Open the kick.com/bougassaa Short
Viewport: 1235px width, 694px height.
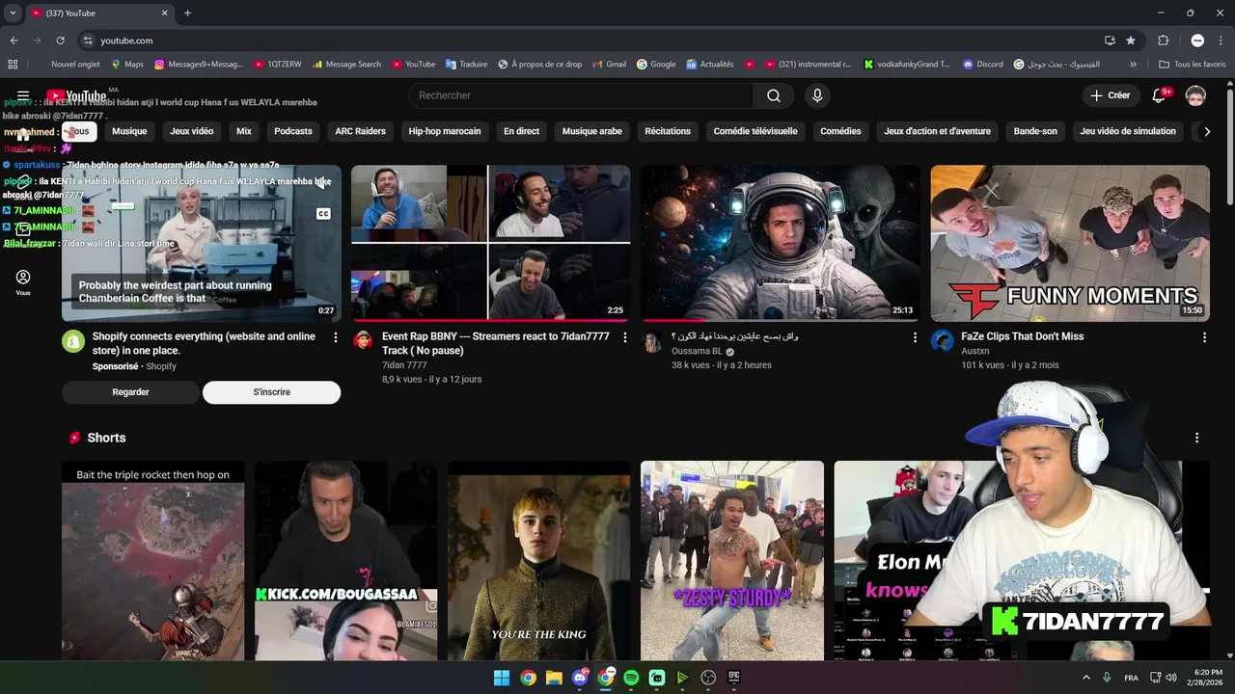pos(345,561)
